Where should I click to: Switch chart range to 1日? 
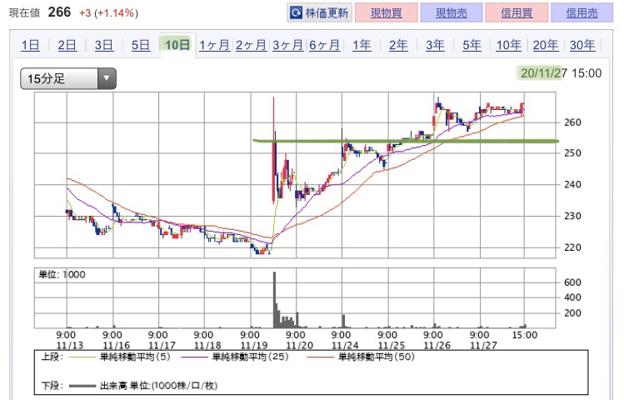coord(30,45)
